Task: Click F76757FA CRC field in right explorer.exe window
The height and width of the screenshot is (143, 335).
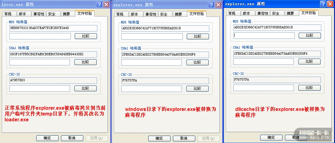Action: [x=277, y=80]
